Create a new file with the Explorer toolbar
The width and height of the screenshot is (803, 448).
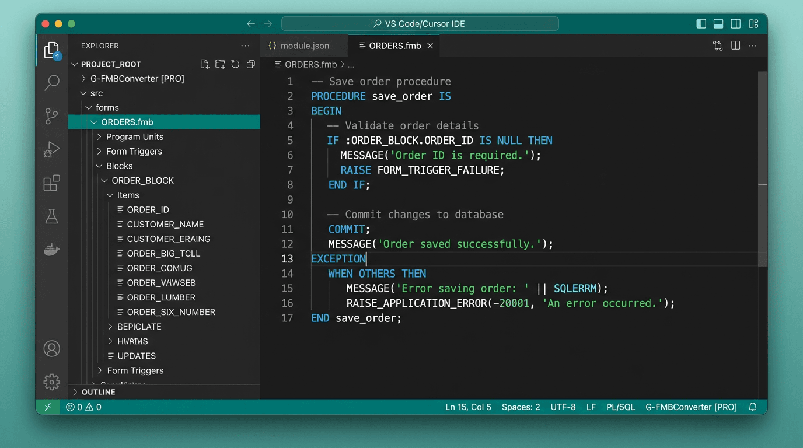tap(204, 64)
